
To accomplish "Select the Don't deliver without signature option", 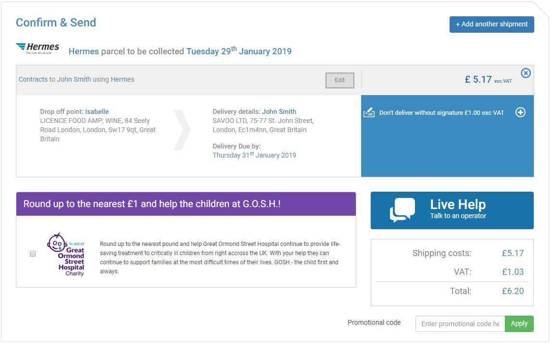I will click(440, 112).
